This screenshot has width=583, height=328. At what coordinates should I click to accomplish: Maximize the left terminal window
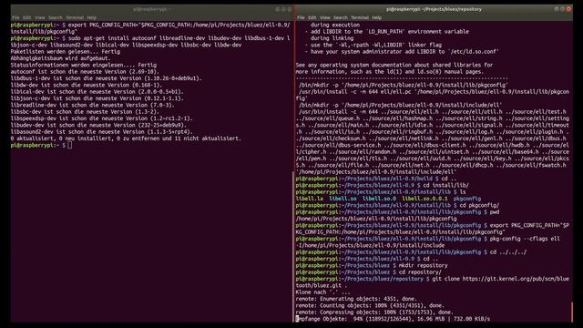pos(283,9)
